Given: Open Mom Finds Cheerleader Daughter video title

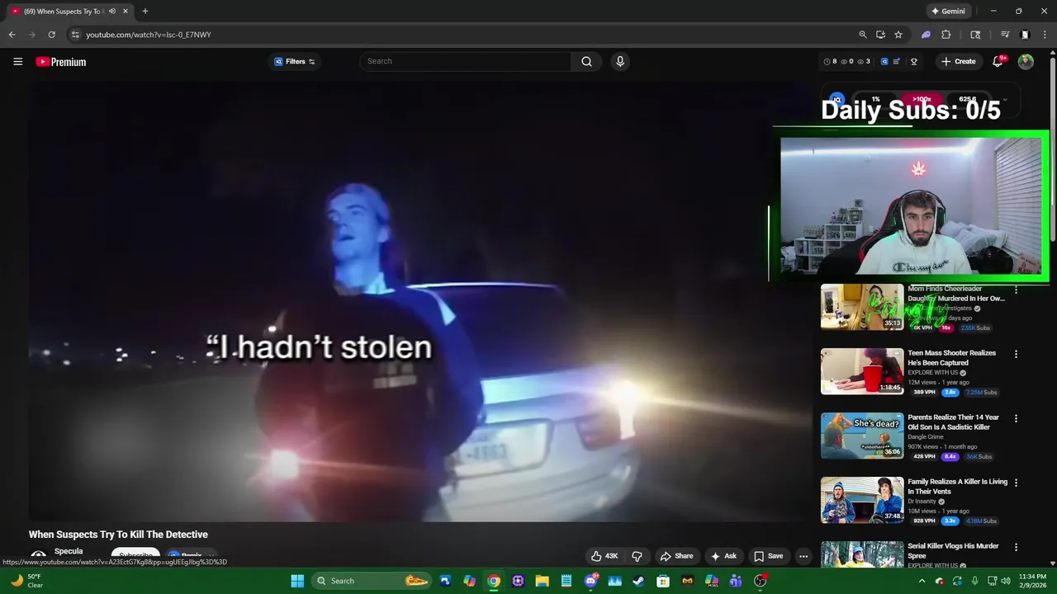Looking at the screenshot, I should click(957, 294).
